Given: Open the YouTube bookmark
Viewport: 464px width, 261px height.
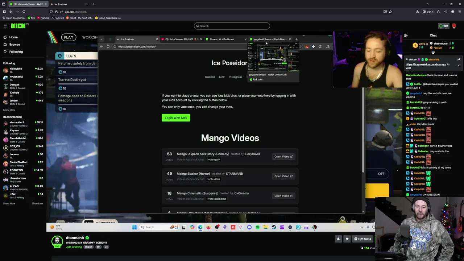Looking at the screenshot, I should tap(43, 18).
